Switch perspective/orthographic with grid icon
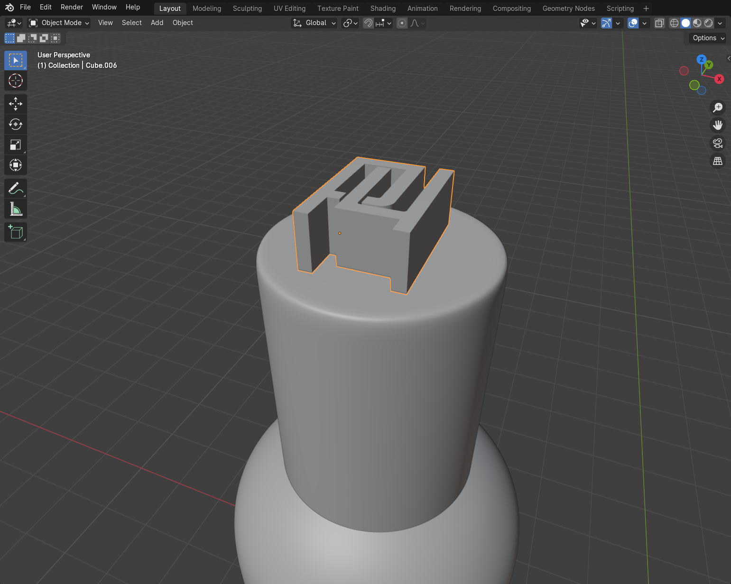 [718, 161]
